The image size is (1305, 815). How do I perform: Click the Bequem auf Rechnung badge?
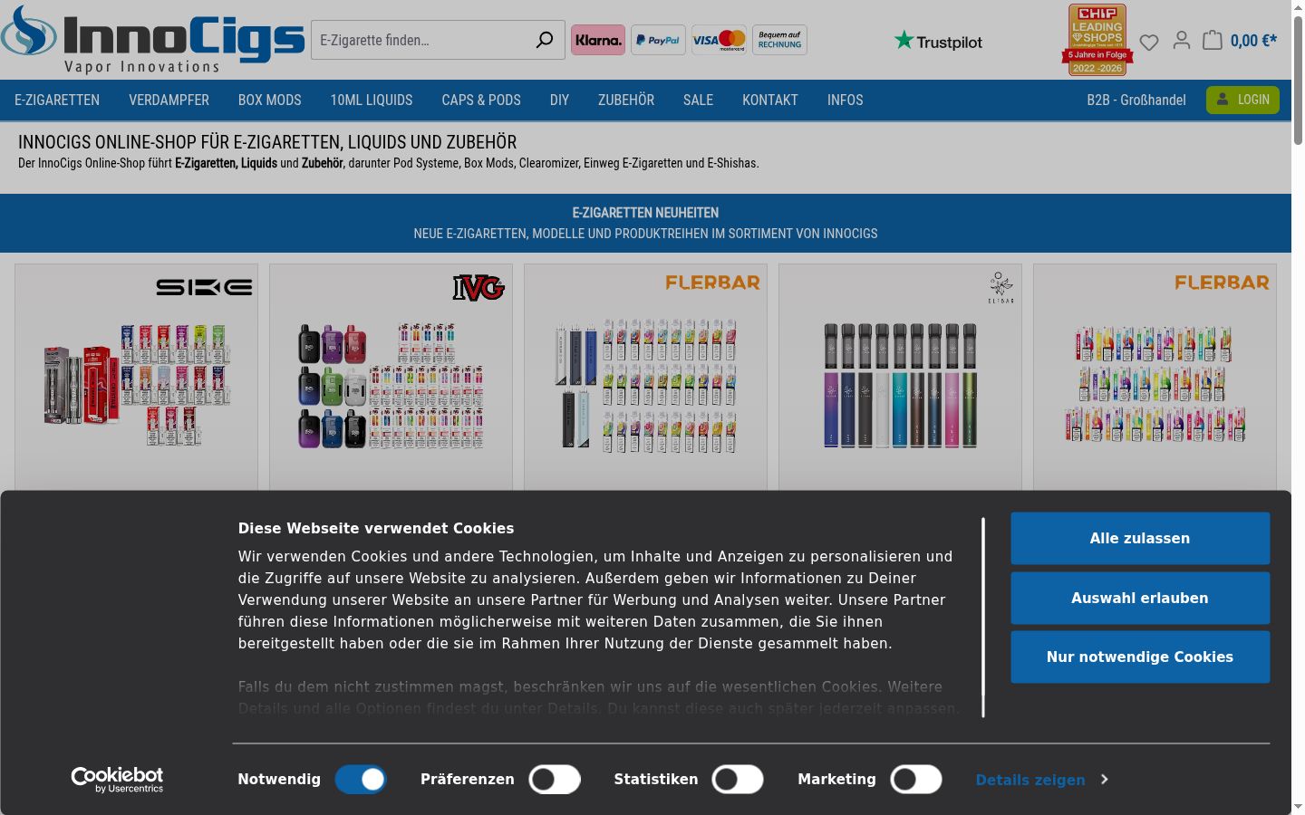(779, 40)
